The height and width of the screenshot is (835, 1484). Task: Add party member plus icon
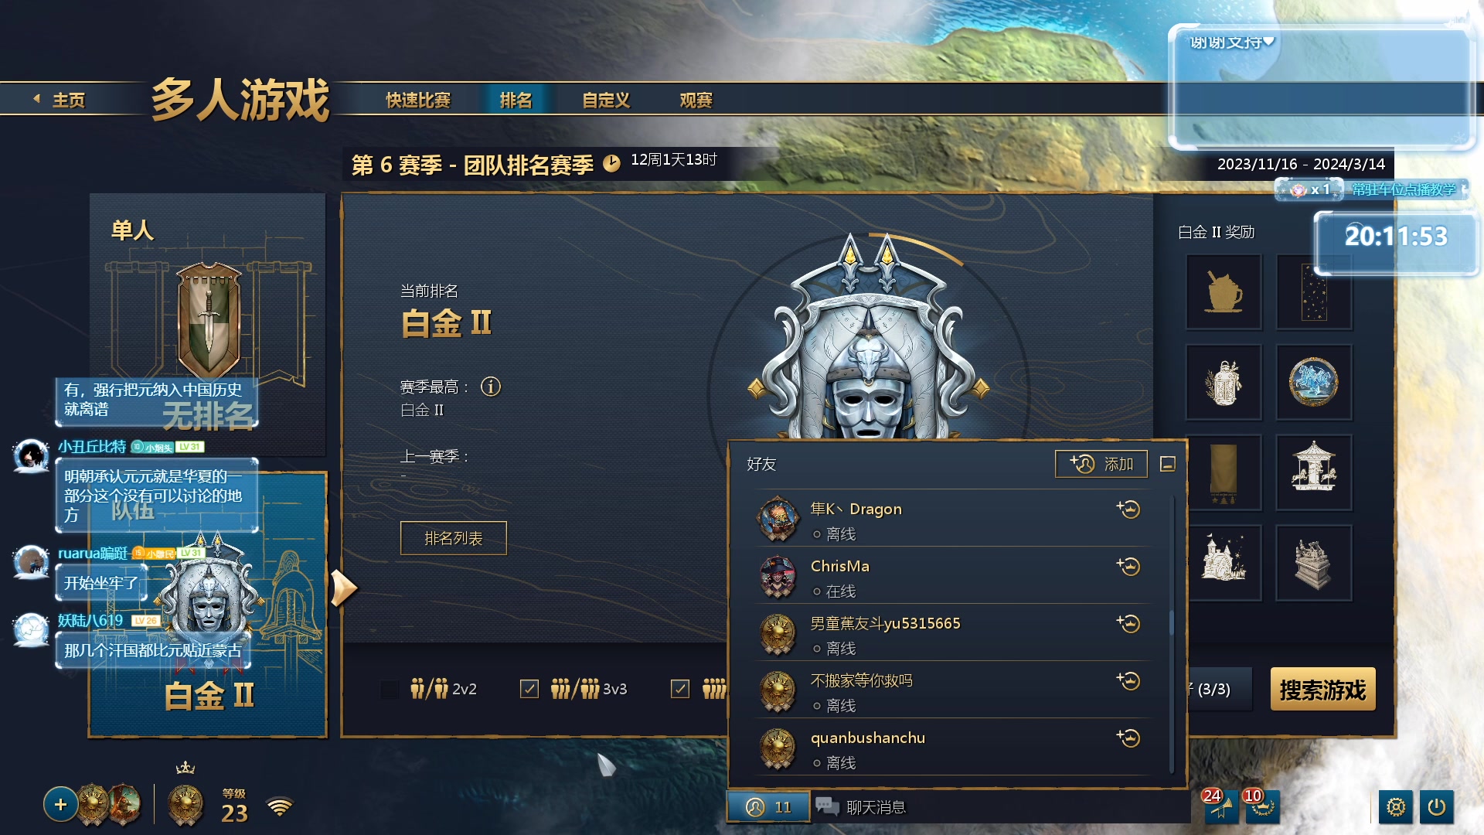click(x=60, y=805)
